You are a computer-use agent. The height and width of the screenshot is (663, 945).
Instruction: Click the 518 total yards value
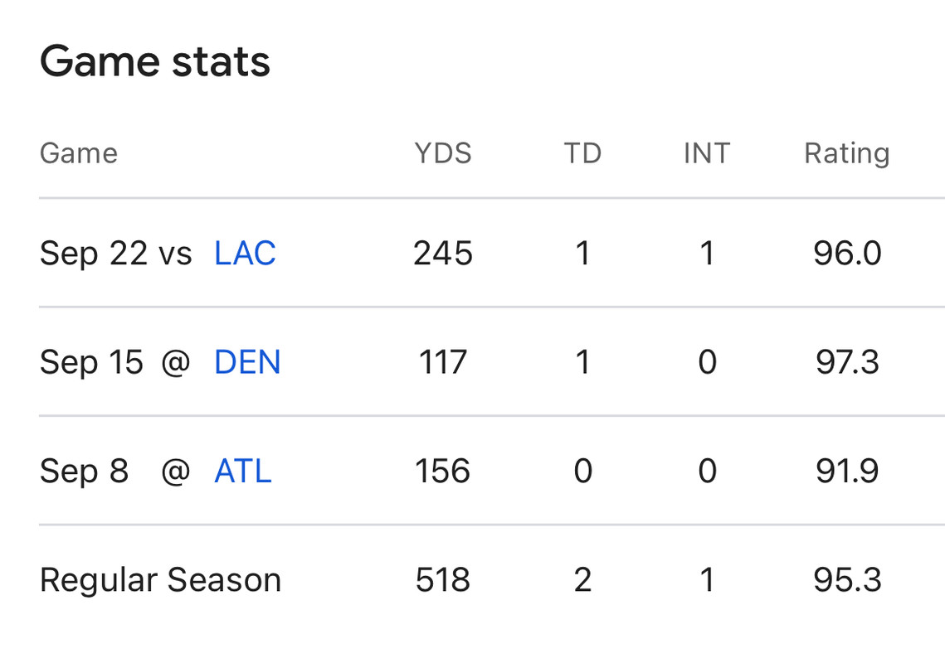pyautogui.click(x=443, y=580)
